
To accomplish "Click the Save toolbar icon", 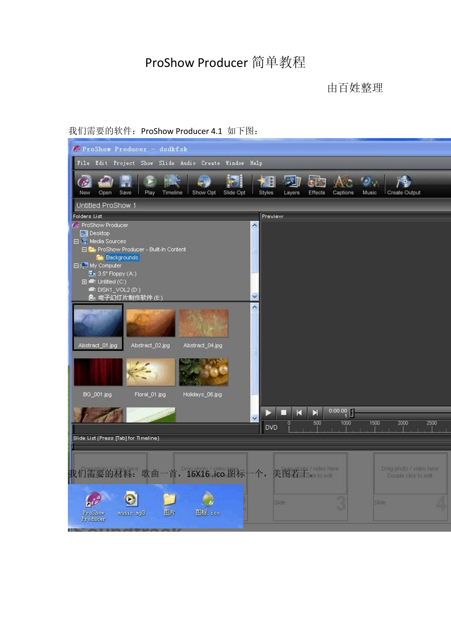I will [125, 185].
